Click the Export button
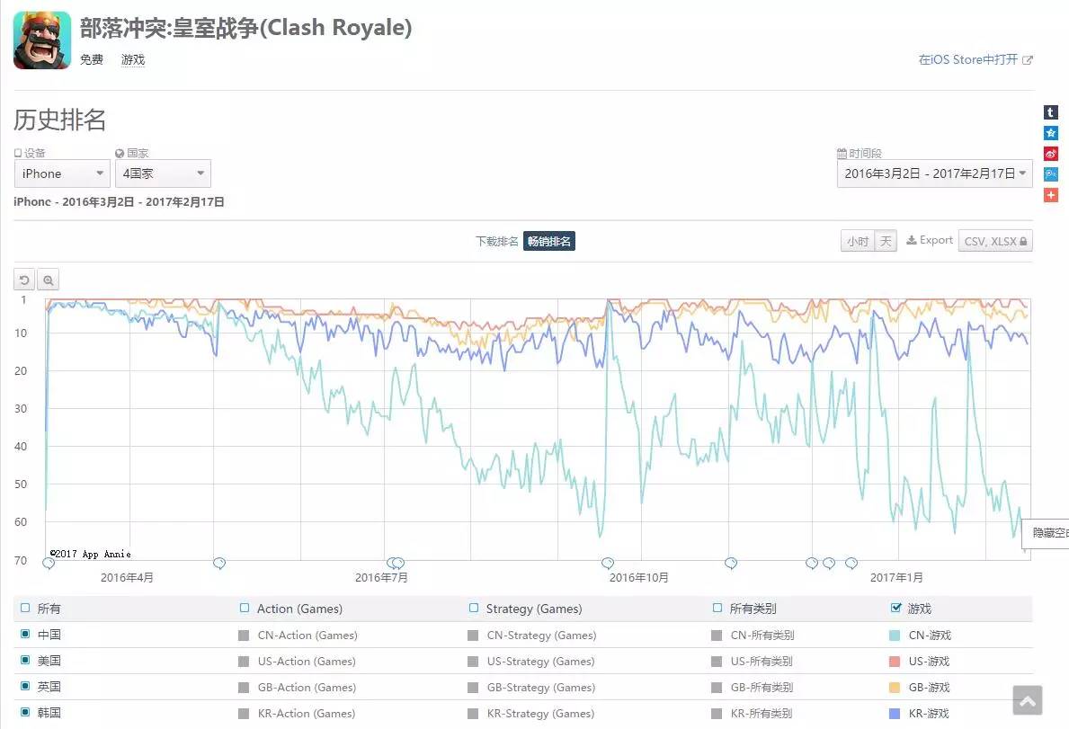The image size is (1069, 729). coord(930,241)
